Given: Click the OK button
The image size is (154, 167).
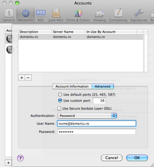Looking at the screenshot, I should pos(137,158).
